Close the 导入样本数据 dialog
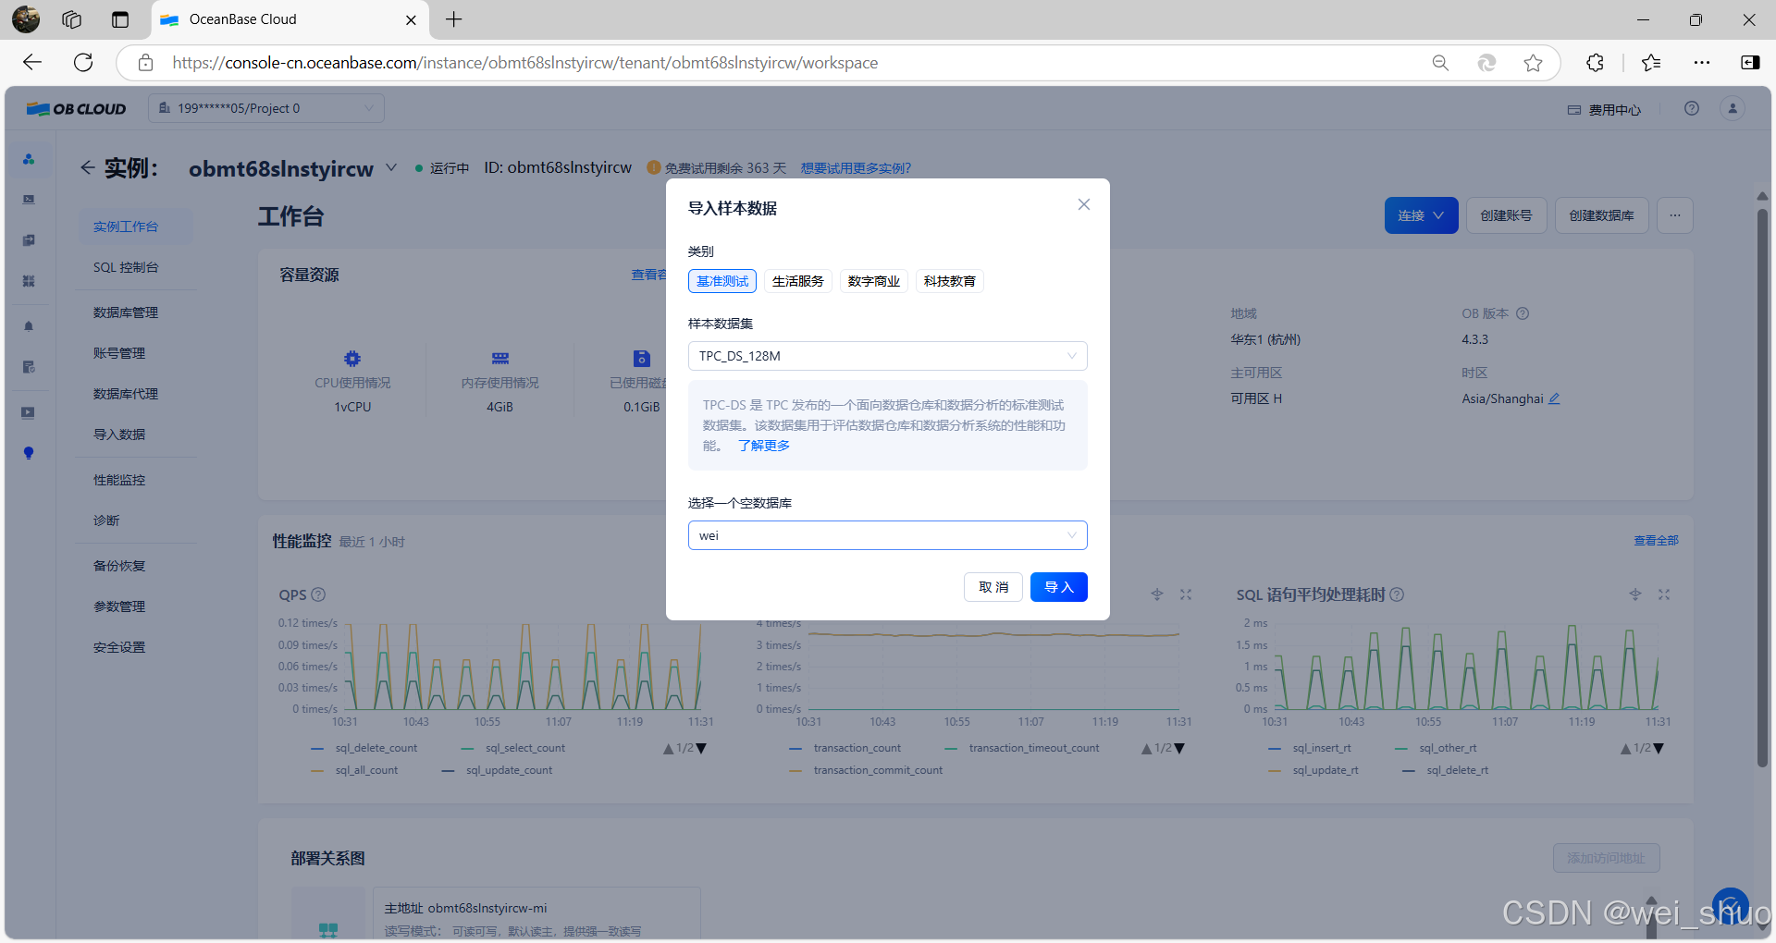Image resolution: width=1776 pixels, height=943 pixels. pyautogui.click(x=1084, y=204)
